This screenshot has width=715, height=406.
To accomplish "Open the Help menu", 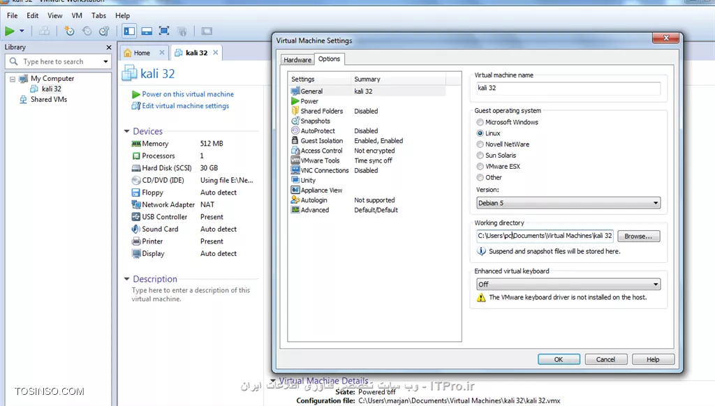I will (122, 15).
